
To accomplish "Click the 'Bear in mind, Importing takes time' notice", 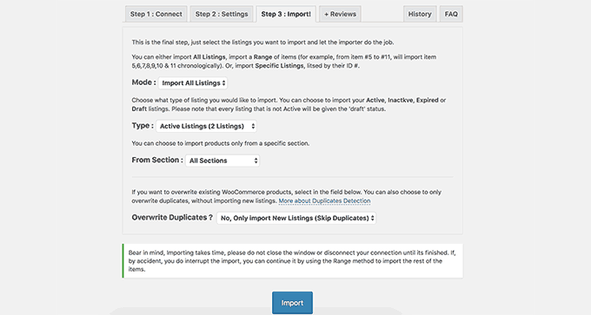I will pos(292,261).
